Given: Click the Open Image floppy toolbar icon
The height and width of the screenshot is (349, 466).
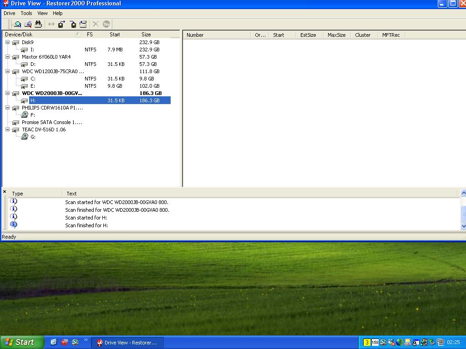Looking at the screenshot, I should coord(73,25).
